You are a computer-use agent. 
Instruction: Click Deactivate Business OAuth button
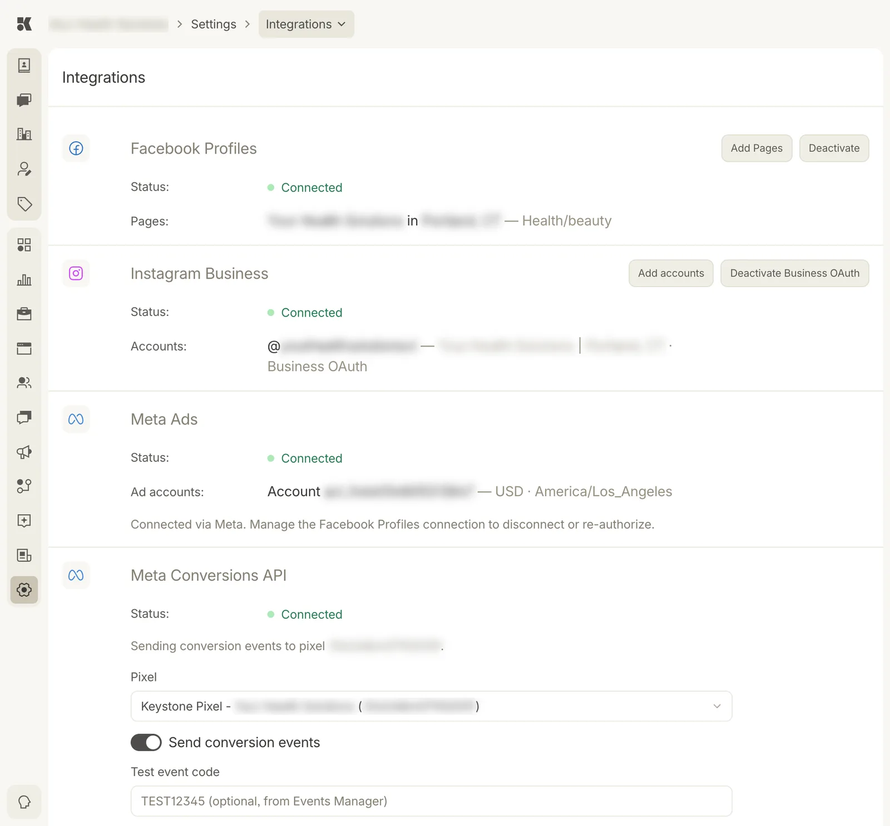click(794, 274)
